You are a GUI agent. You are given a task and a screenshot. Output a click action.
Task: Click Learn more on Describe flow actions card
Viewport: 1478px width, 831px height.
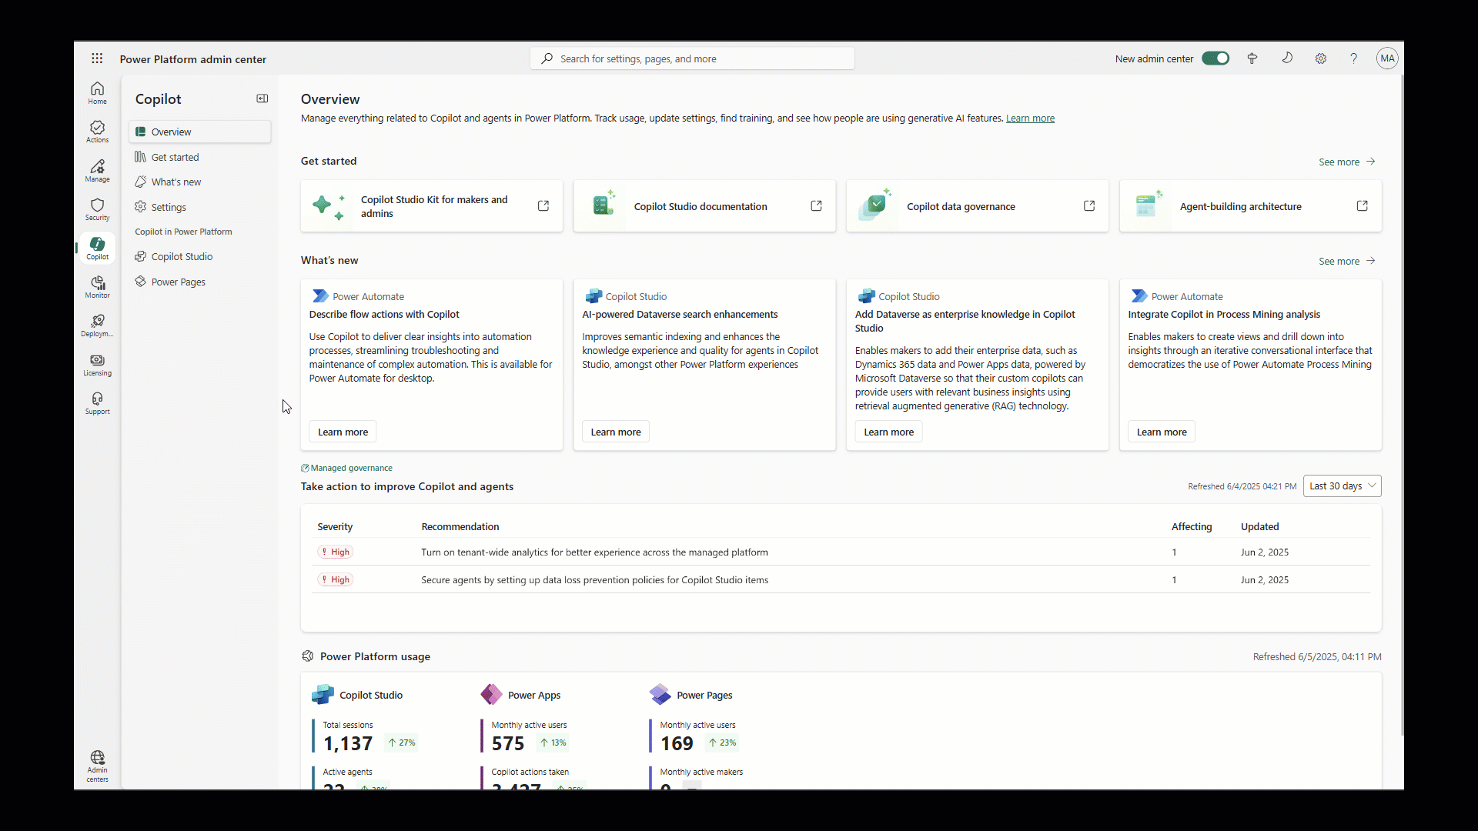point(343,432)
